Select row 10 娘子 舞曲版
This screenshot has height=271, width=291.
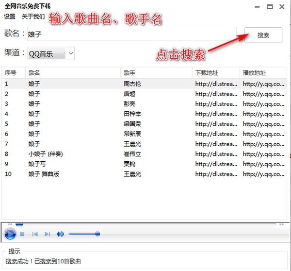coord(44,174)
